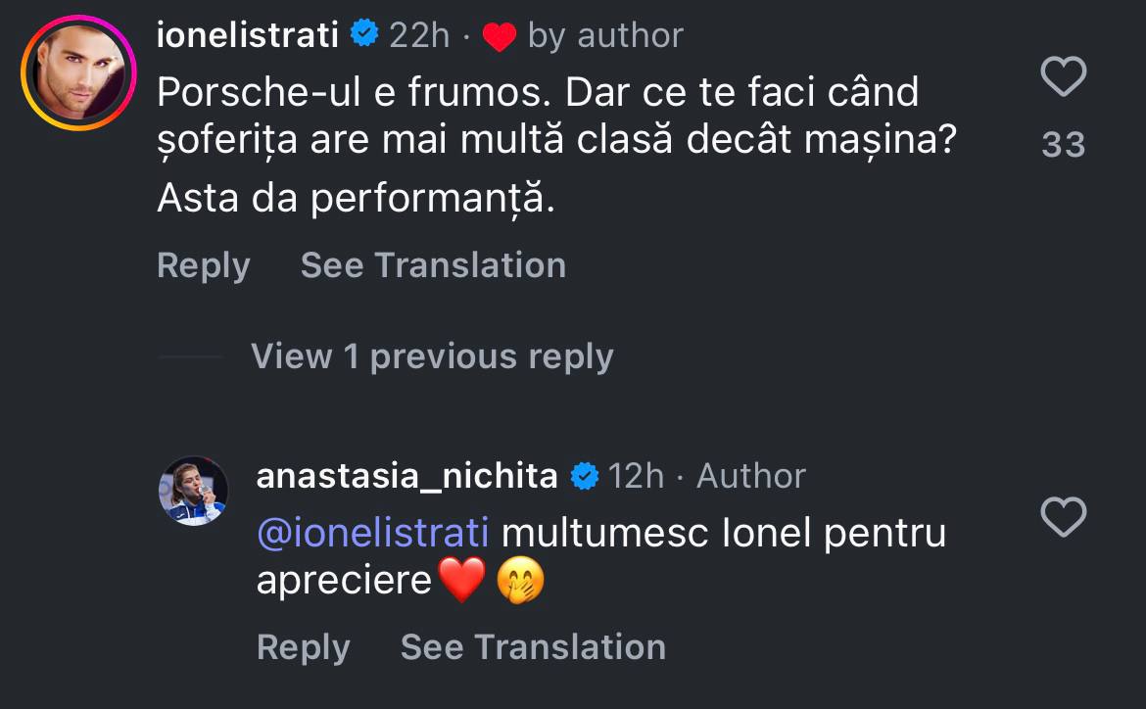1146x709 pixels.
Task: See Translation of anastasia_nichita's reply
Action: (x=533, y=647)
